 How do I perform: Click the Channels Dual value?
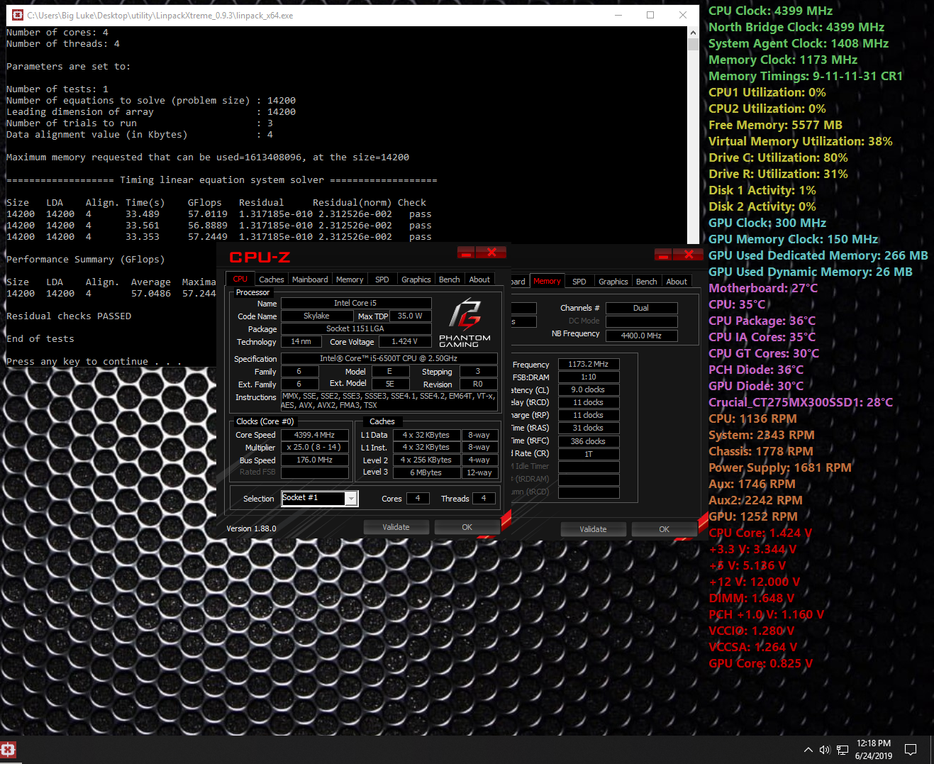coord(641,308)
